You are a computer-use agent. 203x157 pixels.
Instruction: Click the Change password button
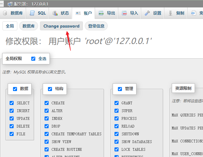click(x=61, y=26)
